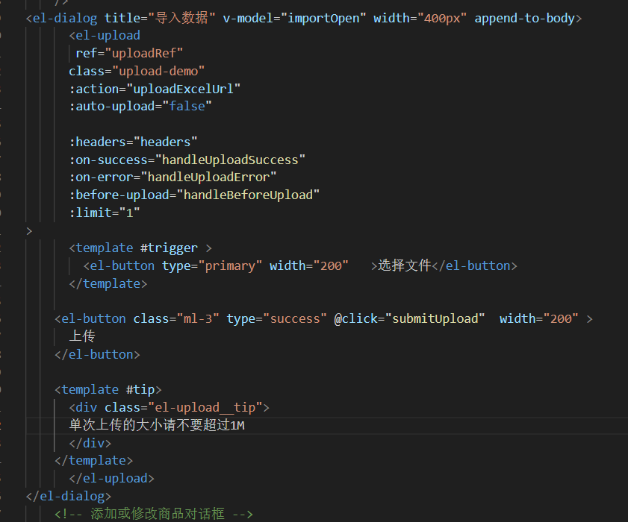This screenshot has height=522, width=628.
Task: Click the #tip slot name
Action: click(140, 389)
